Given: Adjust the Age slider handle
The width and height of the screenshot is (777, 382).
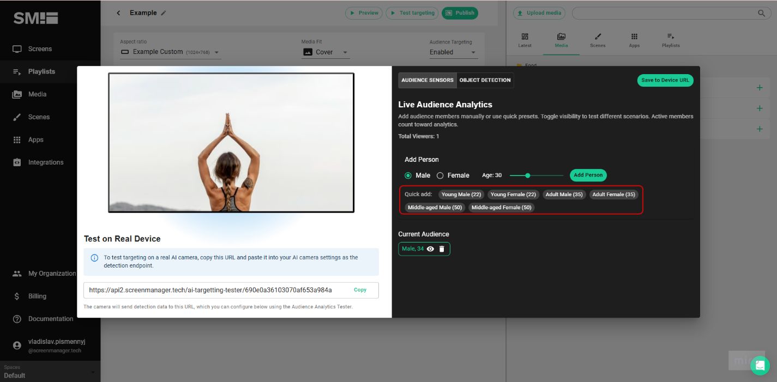Looking at the screenshot, I should click(x=527, y=175).
